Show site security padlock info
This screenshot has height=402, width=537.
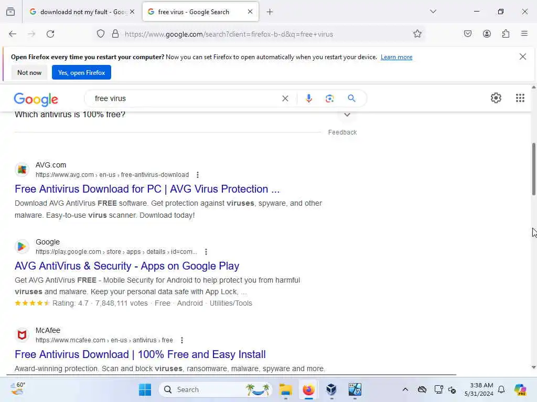(115, 34)
